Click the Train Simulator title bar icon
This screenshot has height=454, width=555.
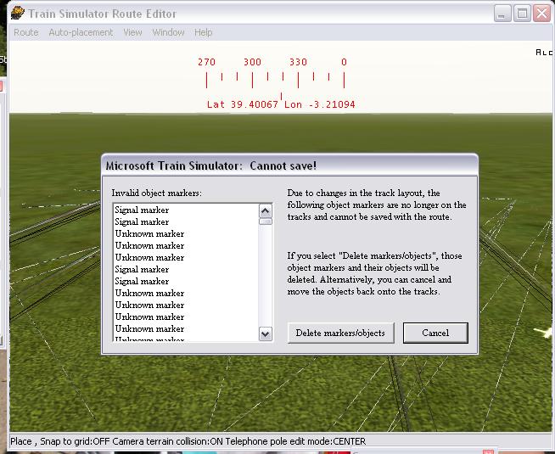point(17,13)
